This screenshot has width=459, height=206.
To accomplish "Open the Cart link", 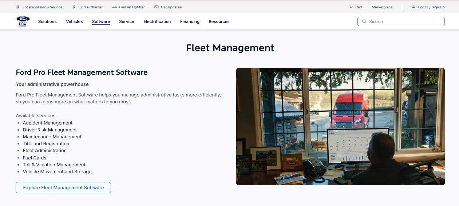I will pyautogui.click(x=359, y=7).
